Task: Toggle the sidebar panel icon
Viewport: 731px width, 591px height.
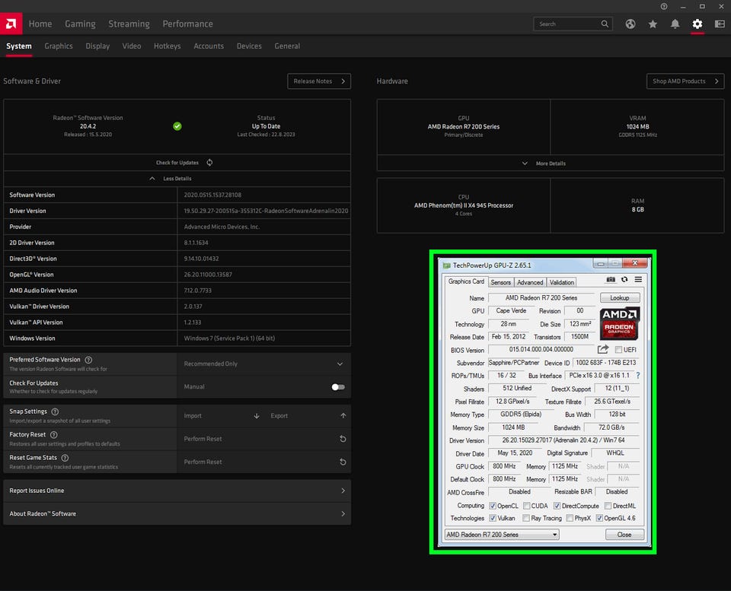Action: (720, 24)
